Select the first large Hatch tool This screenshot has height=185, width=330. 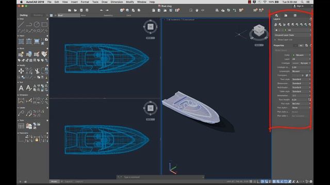pyautogui.click(x=21, y=41)
